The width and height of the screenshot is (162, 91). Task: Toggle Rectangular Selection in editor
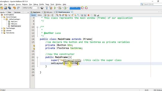coord(69,15)
